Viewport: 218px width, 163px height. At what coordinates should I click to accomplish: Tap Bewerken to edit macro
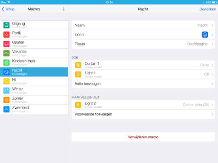[207, 9]
